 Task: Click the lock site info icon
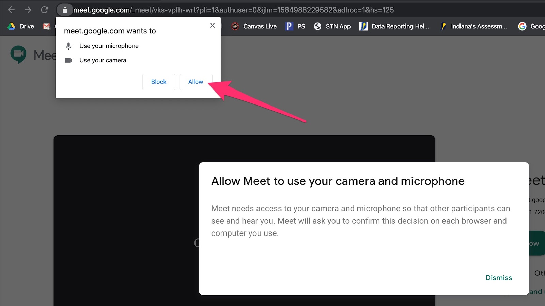pos(65,10)
